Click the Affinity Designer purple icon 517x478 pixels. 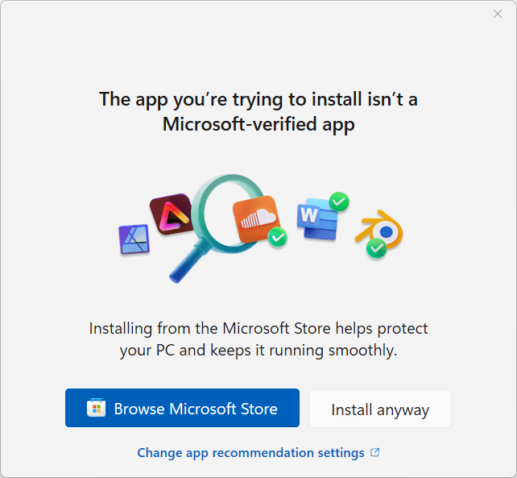(134, 239)
